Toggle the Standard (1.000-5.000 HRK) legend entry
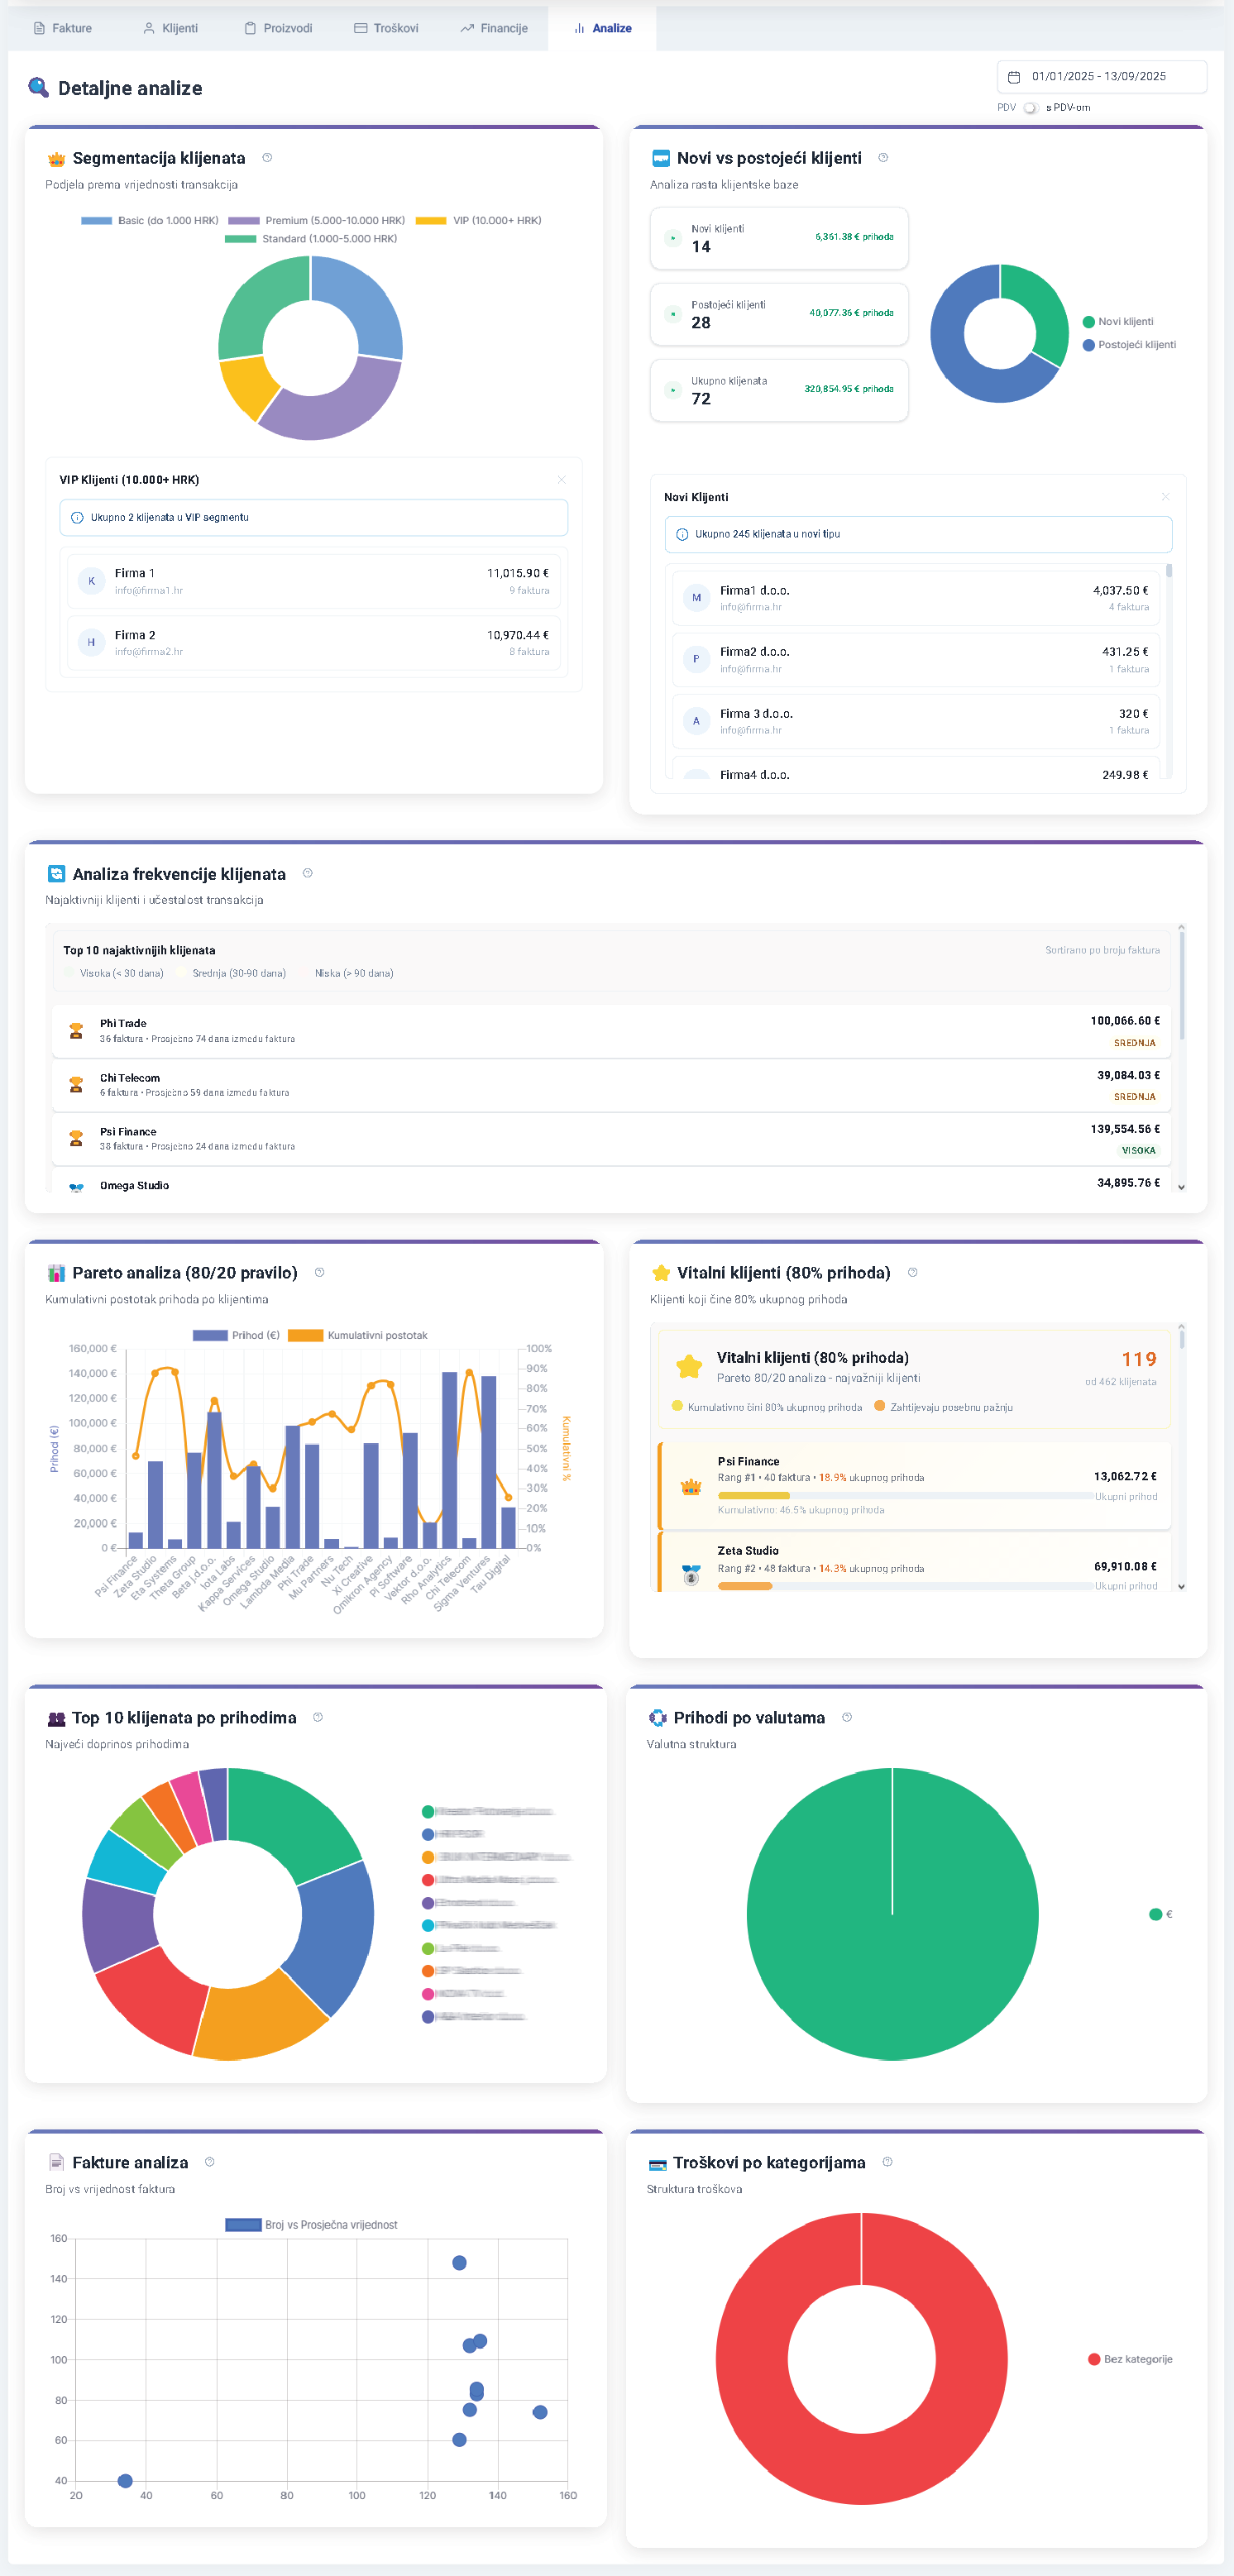 pos(311,239)
